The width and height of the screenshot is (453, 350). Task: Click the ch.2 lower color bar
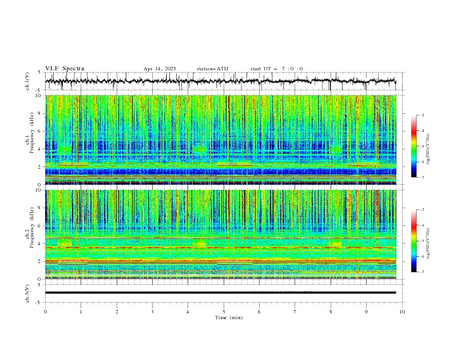[x=414, y=241]
